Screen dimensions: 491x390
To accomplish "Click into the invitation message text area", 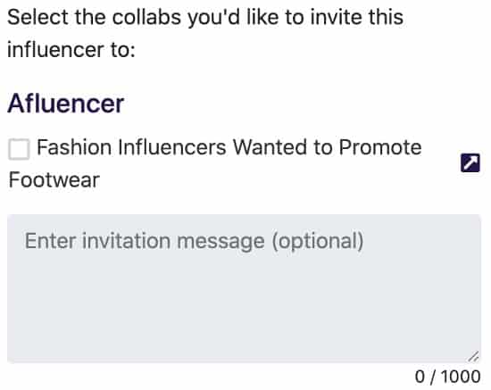I will (x=244, y=288).
